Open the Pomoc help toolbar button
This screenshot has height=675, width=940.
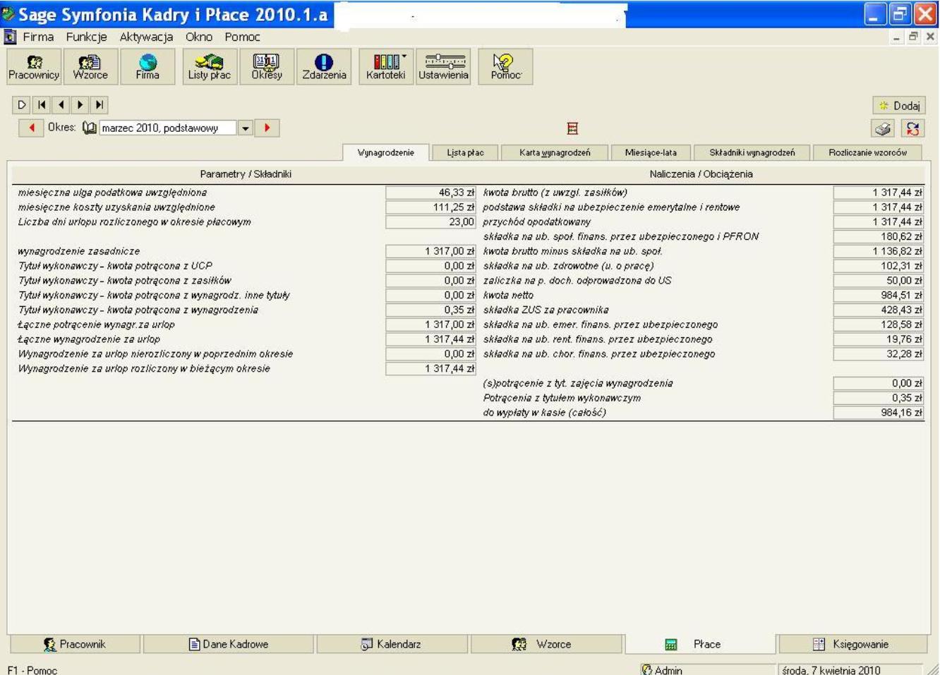(505, 67)
